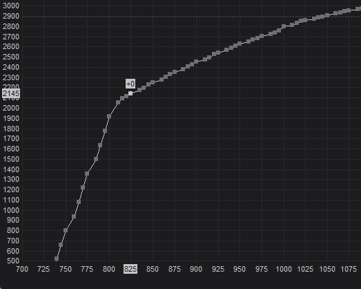The image size is (361, 289).
Task: Pick the curve point near 1640 MHz
Action: tap(100, 145)
